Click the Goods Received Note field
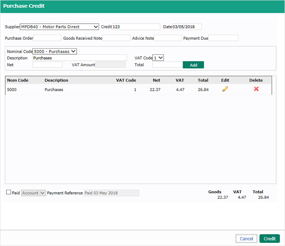Viewport: 285px width, 246px height. (x=116, y=38)
